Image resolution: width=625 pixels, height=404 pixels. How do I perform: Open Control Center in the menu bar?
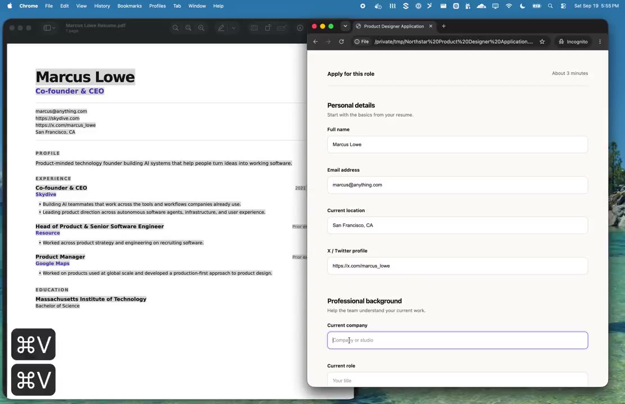563,6
